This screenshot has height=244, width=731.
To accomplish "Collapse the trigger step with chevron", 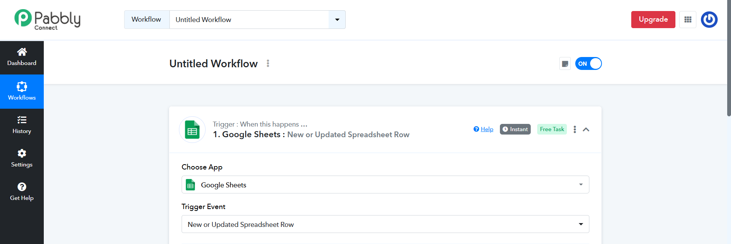I will 586,130.
